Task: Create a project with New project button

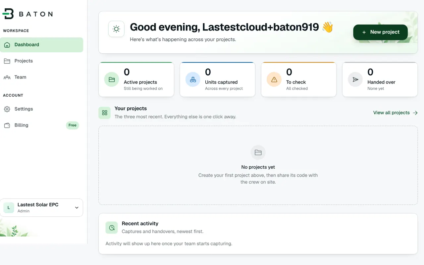Action: coord(380,32)
